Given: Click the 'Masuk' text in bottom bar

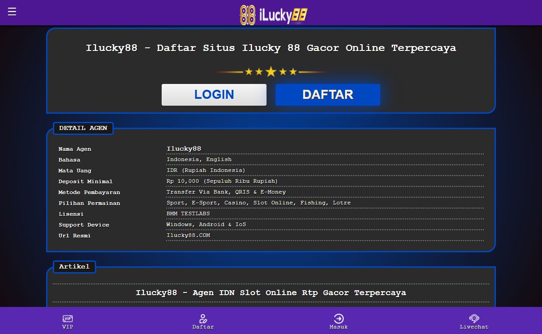Looking at the screenshot, I should click(x=339, y=327).
